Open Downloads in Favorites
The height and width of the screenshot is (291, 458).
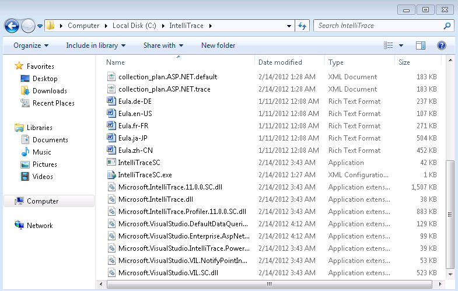click(x=50, y=91)
